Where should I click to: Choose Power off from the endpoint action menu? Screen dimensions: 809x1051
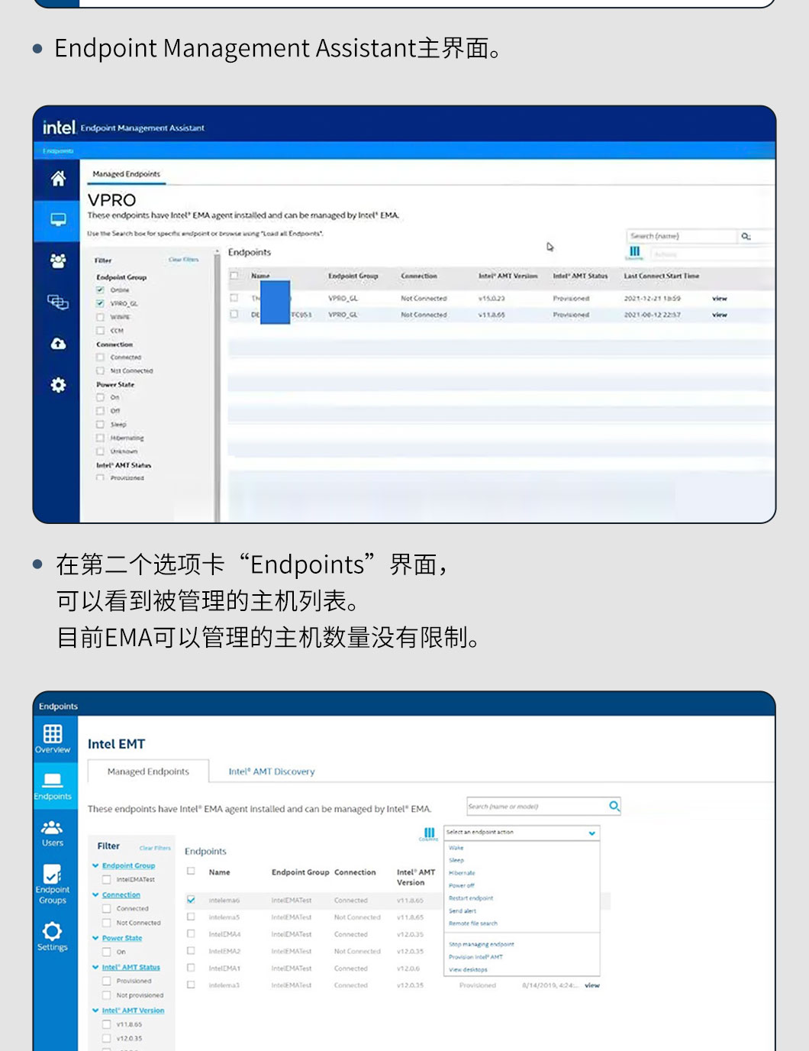(462, 885)
